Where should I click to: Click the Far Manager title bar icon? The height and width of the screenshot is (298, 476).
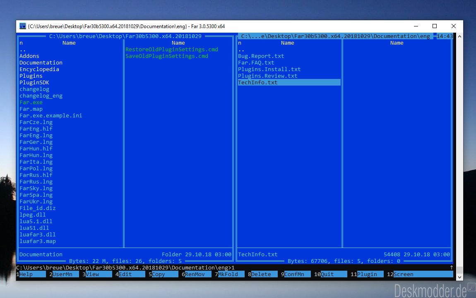pyautogui.click(x=23, y=26)
